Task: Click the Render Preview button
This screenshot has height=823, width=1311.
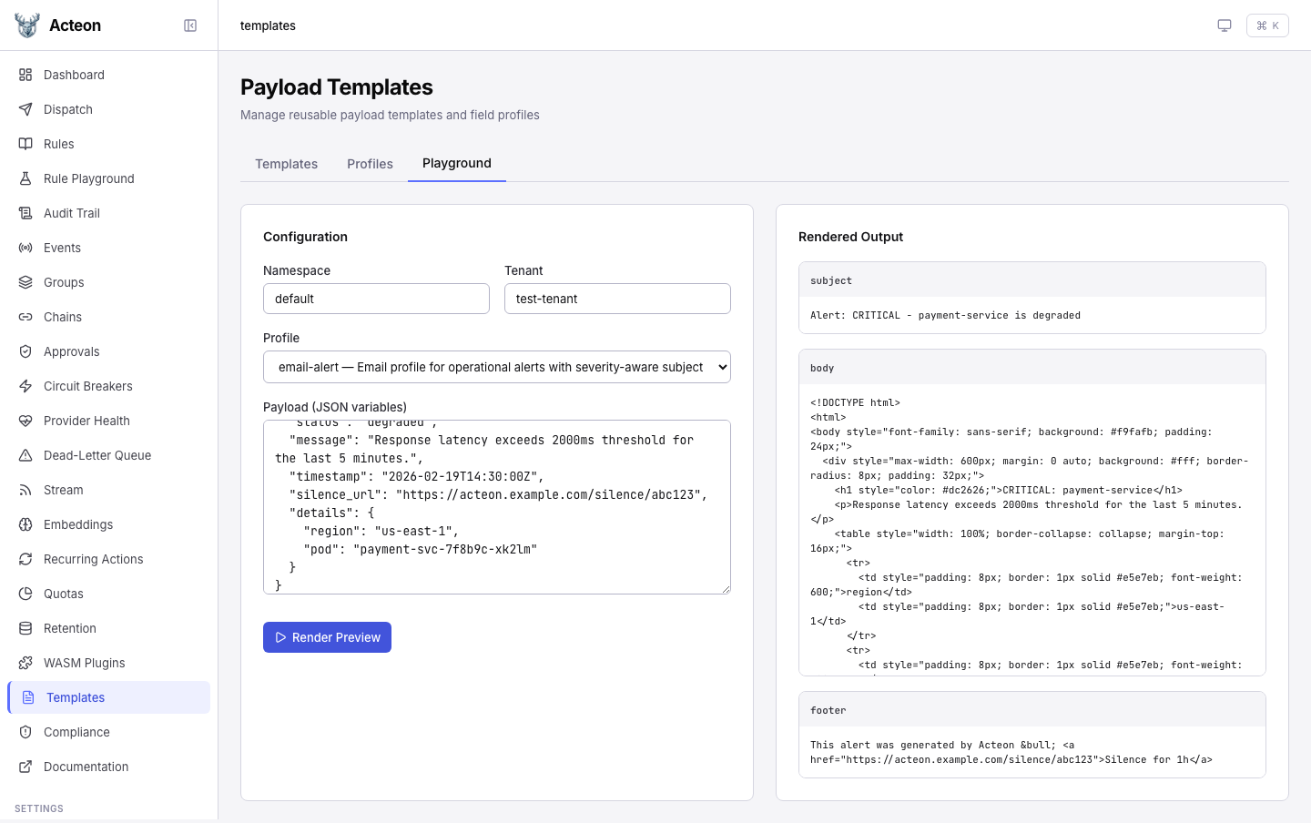Action: 327,637
